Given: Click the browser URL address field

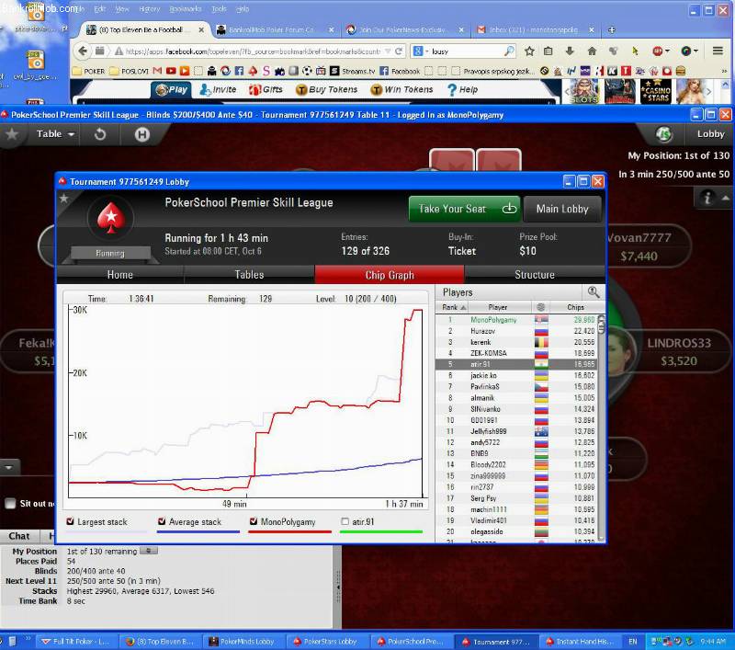Looking at the screenshot, I should [252, 51].
